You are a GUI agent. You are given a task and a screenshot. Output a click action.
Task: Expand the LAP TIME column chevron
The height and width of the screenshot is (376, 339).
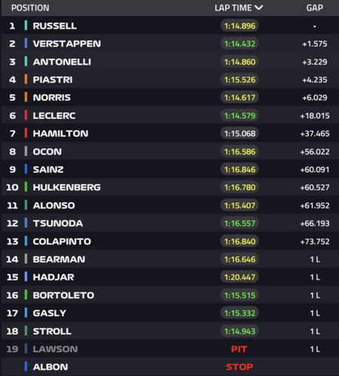pyautogui.click(x=258, y=8)
